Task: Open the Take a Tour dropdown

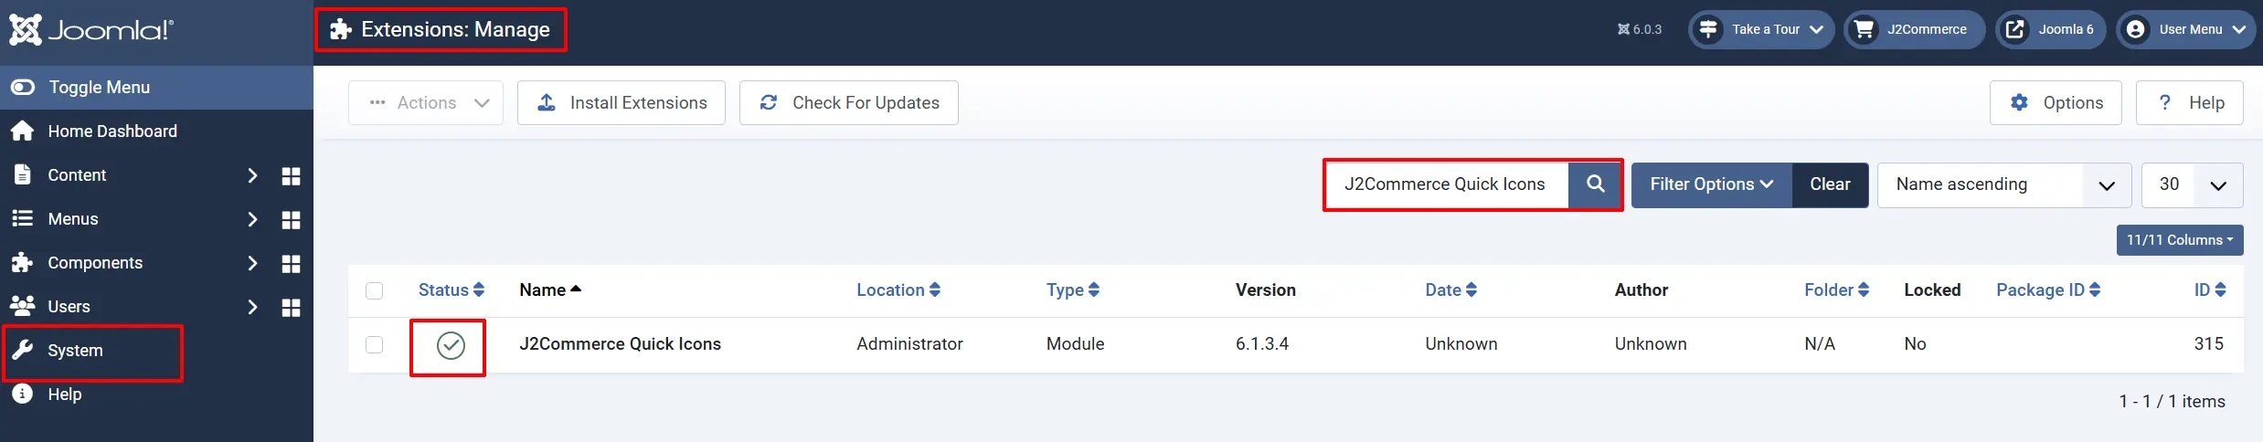Action: [1761, 29]
